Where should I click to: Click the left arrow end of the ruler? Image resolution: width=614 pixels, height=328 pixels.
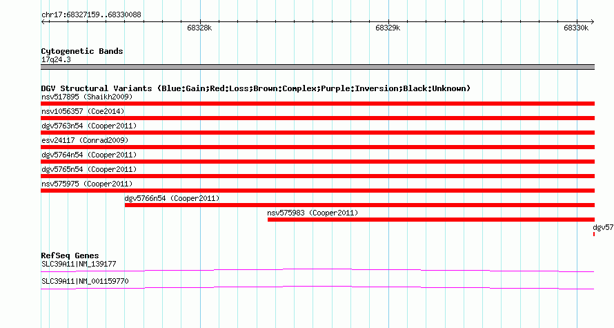(x=43, y=22)
